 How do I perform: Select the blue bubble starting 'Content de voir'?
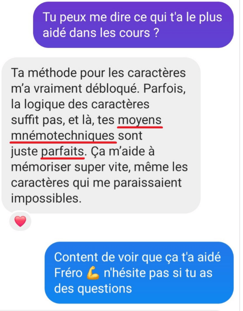coord(139,273)
